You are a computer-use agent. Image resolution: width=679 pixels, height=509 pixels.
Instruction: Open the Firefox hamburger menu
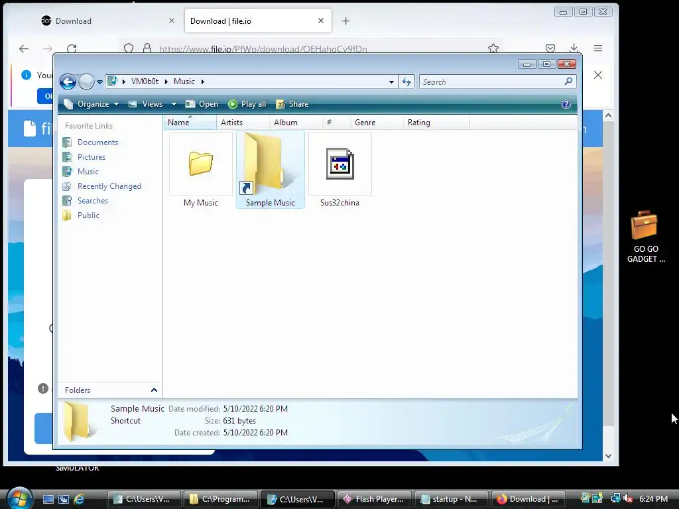tap(598, 48)
